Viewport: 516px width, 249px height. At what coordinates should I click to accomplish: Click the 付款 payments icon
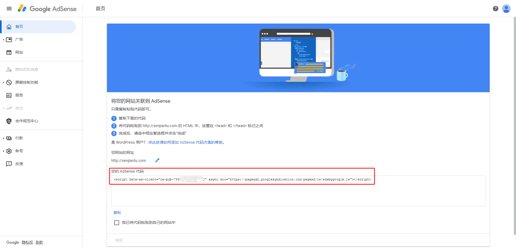click(x=9, y=138)
